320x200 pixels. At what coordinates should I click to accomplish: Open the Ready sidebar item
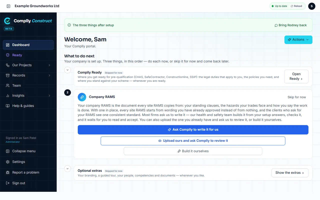[28, 55]
